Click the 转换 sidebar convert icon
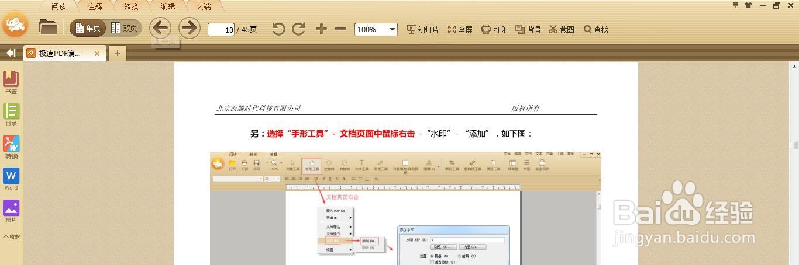 (11, 147)
